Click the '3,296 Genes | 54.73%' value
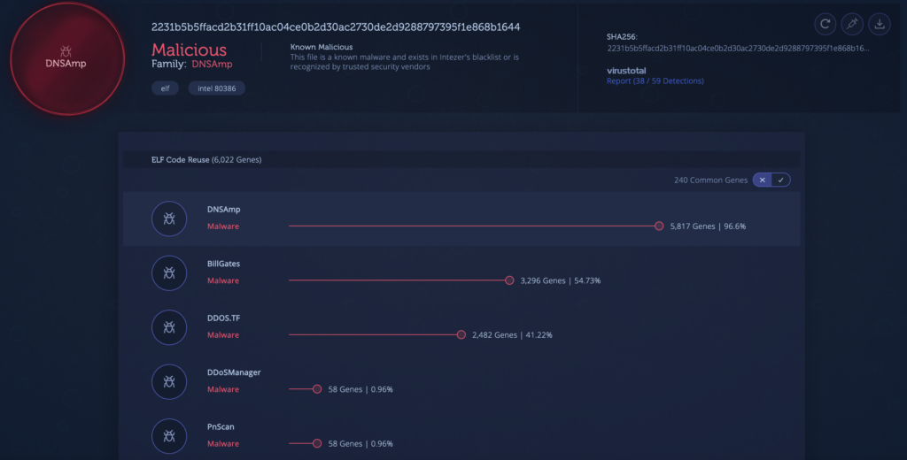Image resolution: width=907 pixels, height=460 pixels. point(560,280)
